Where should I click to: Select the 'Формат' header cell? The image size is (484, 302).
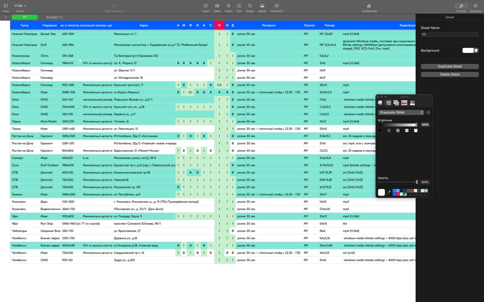(x=309, y=25)
